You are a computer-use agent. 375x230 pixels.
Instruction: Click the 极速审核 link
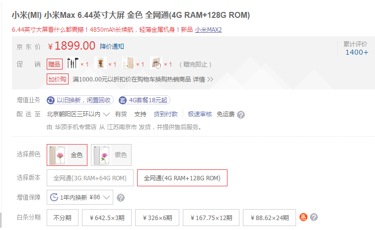(x=200, y=114)
